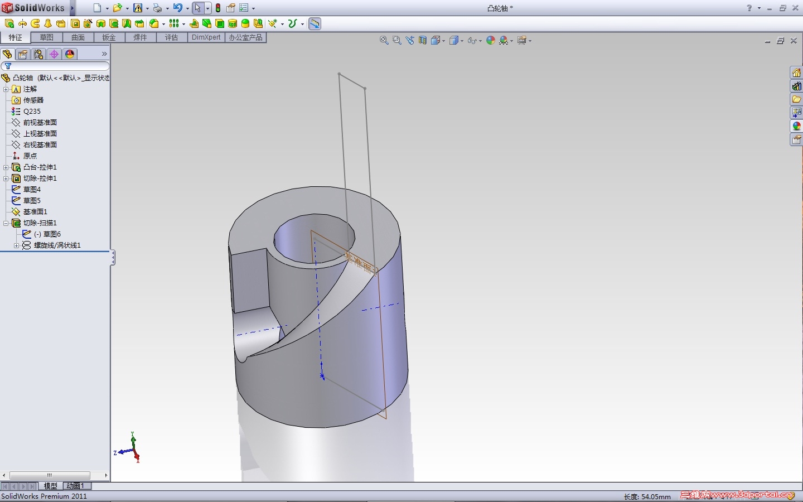Click Zoom to Area magnifier icon
The height and width of the screenshot is (502, 803).
coord(396,40)
